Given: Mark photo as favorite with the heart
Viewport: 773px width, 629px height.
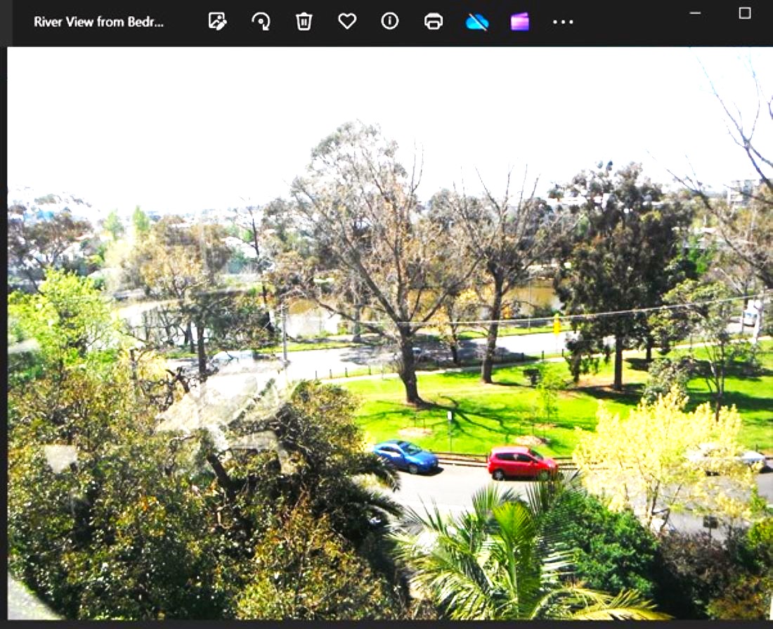Looking at the screenshot, I should 347,21.
